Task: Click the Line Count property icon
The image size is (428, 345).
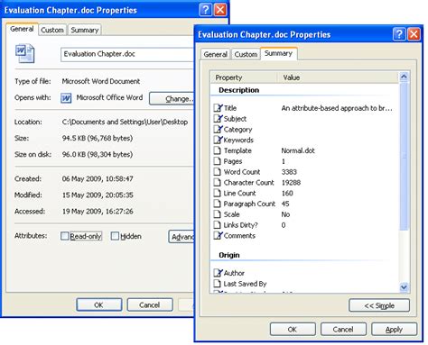Action: [217, 193]
